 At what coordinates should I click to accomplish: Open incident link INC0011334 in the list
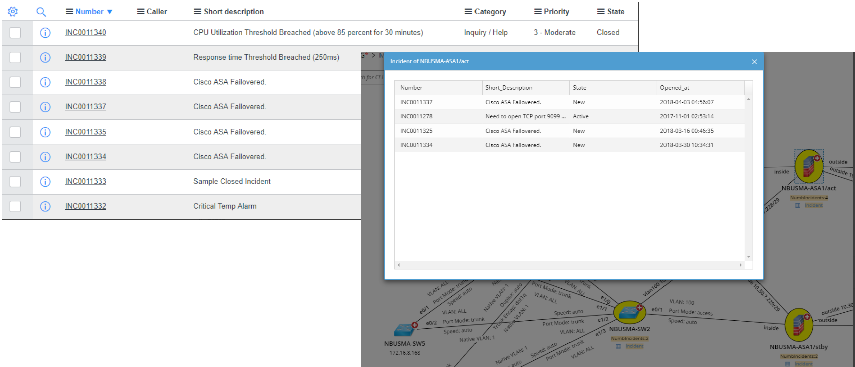tap(85, 157)
